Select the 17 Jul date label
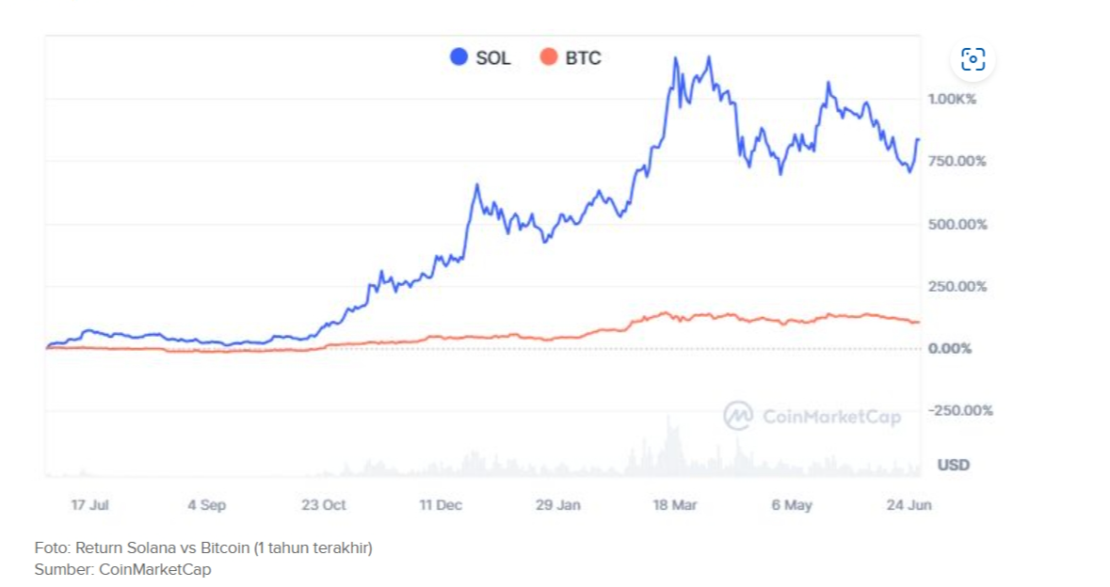 pos(90,505)
